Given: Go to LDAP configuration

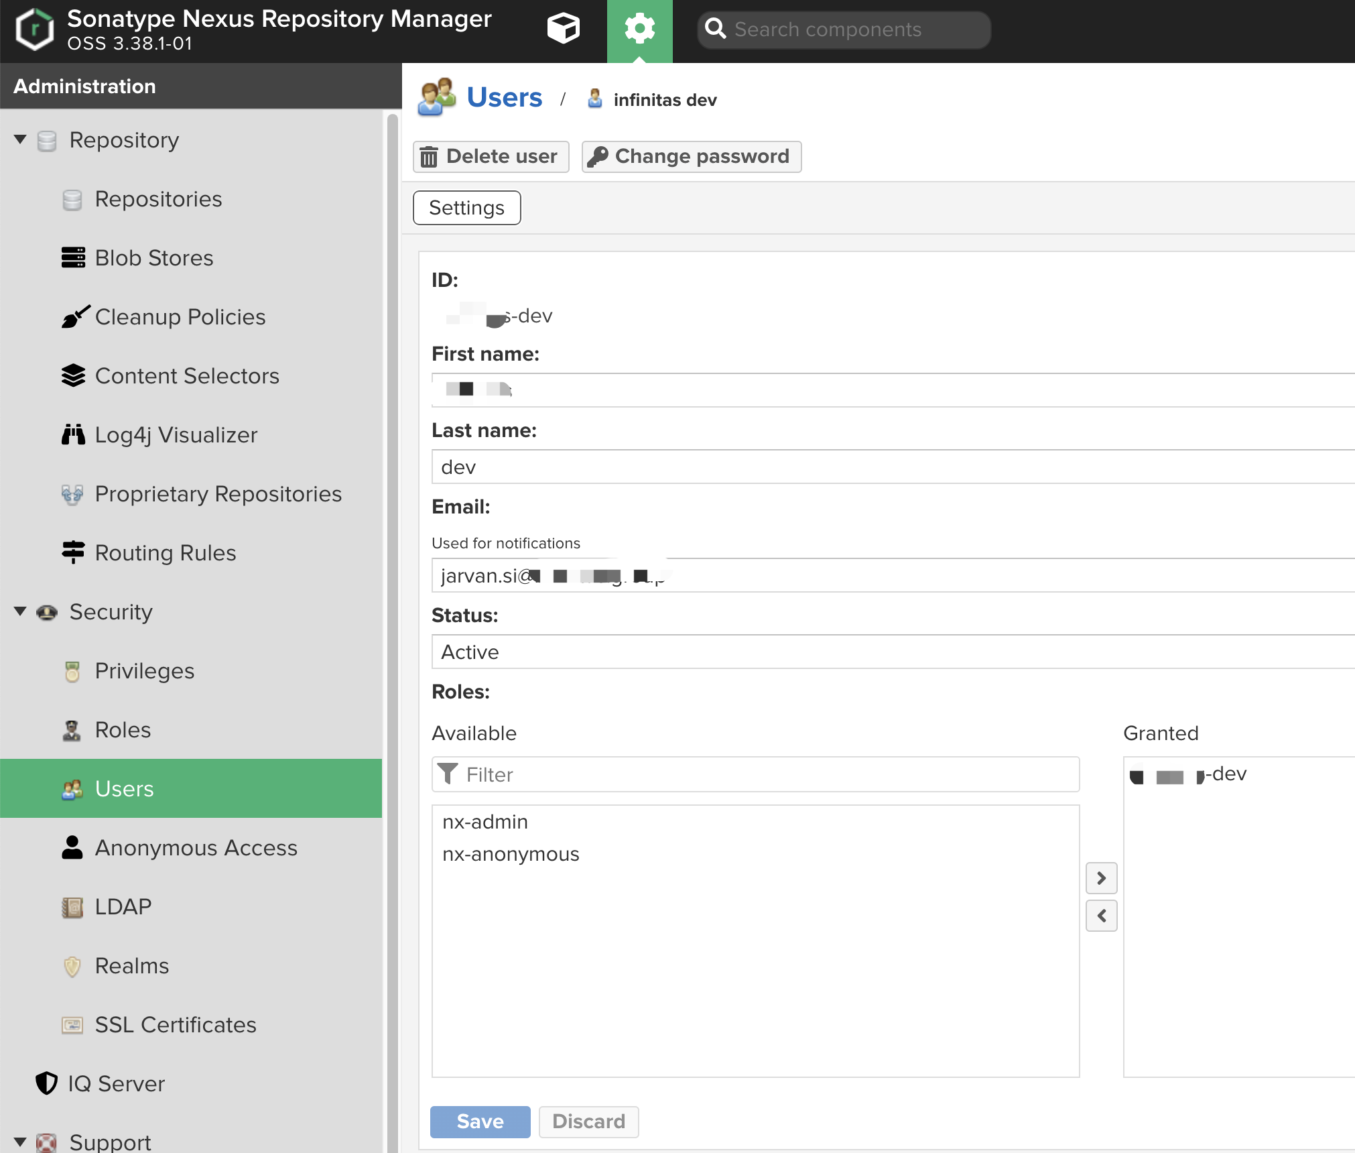Looking at the screenshot, I should tap(191, 907).
